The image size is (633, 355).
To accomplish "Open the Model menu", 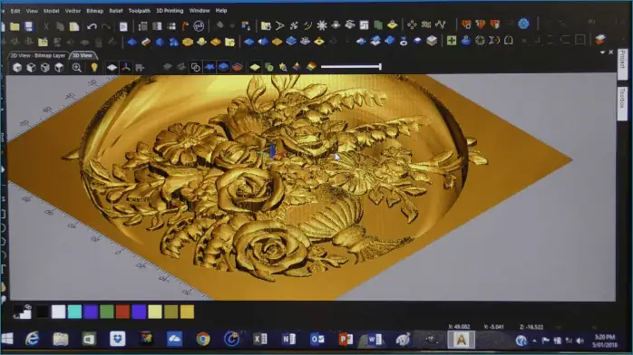I will pos(52,11).
